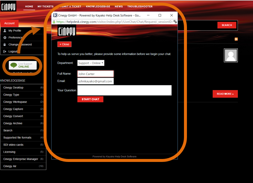Click the Read More button
Viewport: 253px width, 183px height.
coord(225,94)
